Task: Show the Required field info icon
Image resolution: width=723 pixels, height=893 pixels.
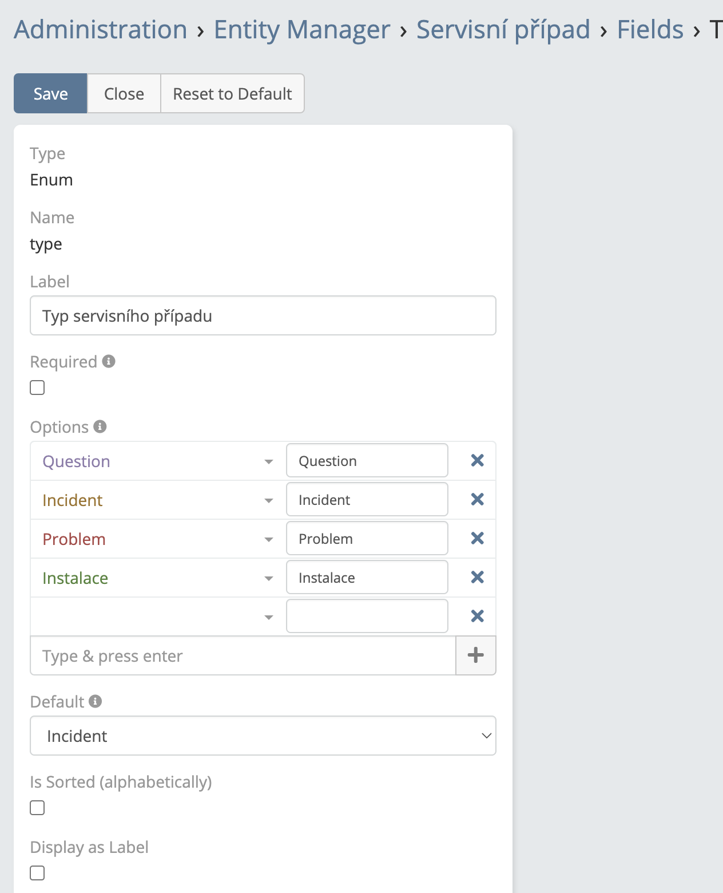Action: coord(109,361)
